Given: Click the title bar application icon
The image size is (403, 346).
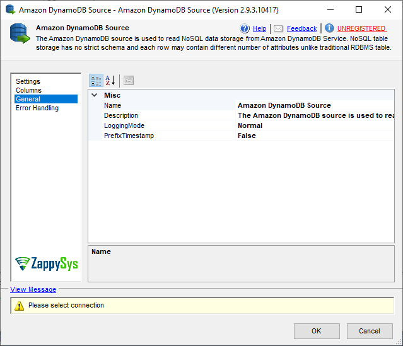Looking at the screenshot, I should click(10, 9).
